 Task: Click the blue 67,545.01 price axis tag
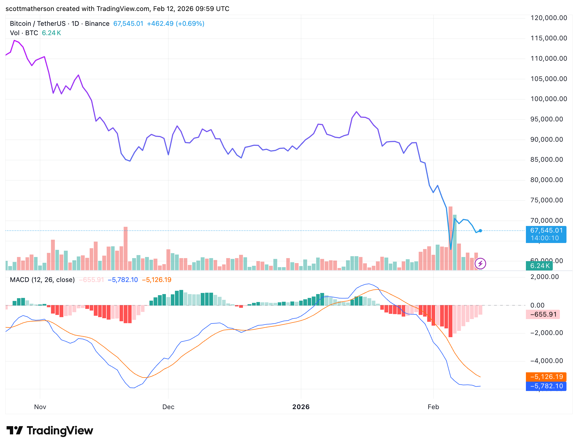pos(546,234)
